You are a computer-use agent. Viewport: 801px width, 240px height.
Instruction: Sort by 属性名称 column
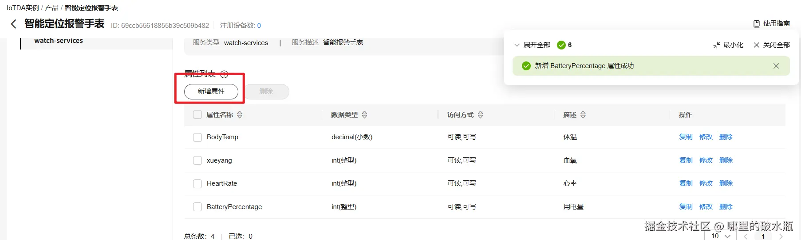[240, 115]
